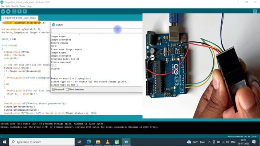Click 'Sketch uses 7354 bytes' console line
The width and height of the screenshot is (260, 146).
52,124
